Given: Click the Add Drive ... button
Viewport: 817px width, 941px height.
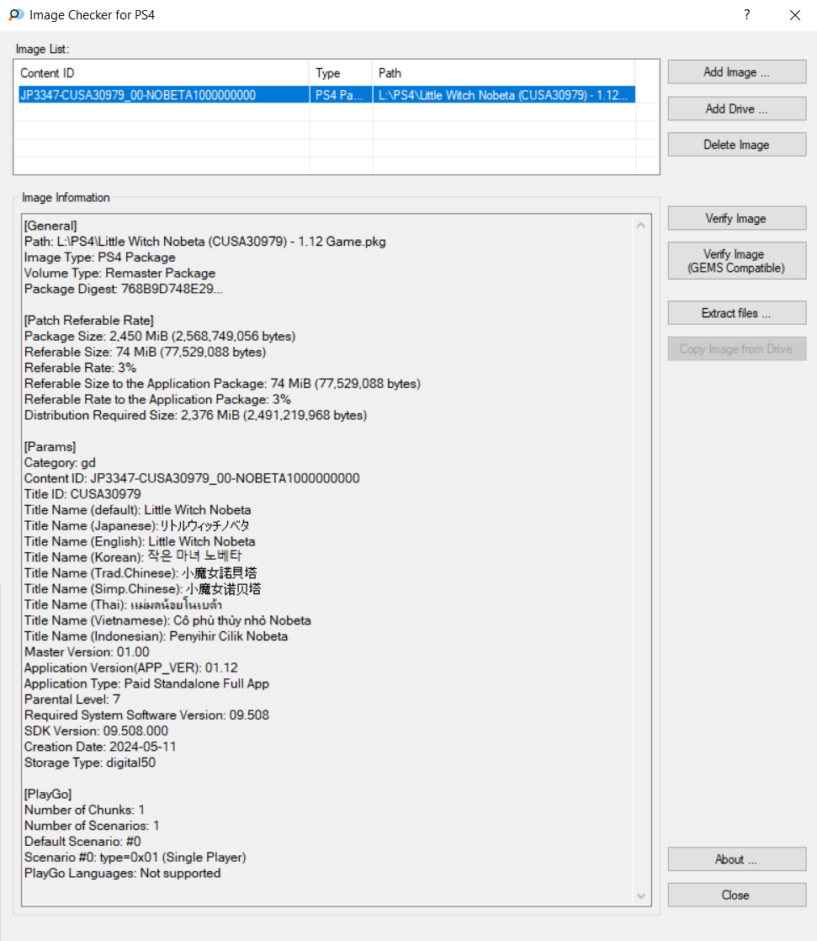Looking at the screenshot, I should tap(736, 109).
